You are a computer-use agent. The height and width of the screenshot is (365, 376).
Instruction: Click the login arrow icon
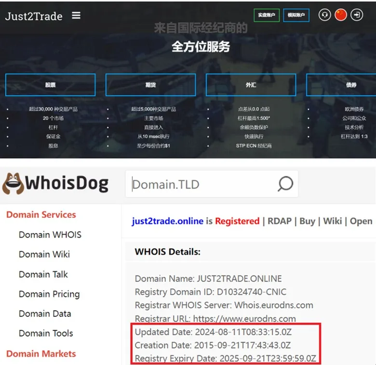pyautogui.click(x=357, y=15)
